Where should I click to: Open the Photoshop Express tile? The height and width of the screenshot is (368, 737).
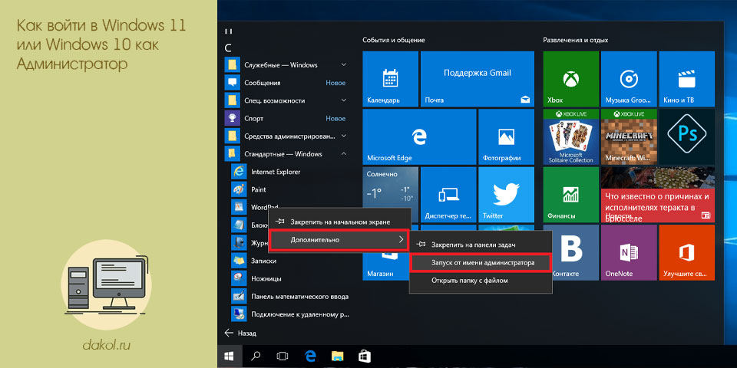point(686,136)
